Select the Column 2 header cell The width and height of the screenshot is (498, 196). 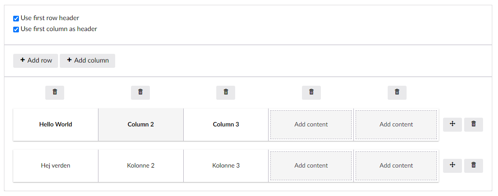pos(141,125)
